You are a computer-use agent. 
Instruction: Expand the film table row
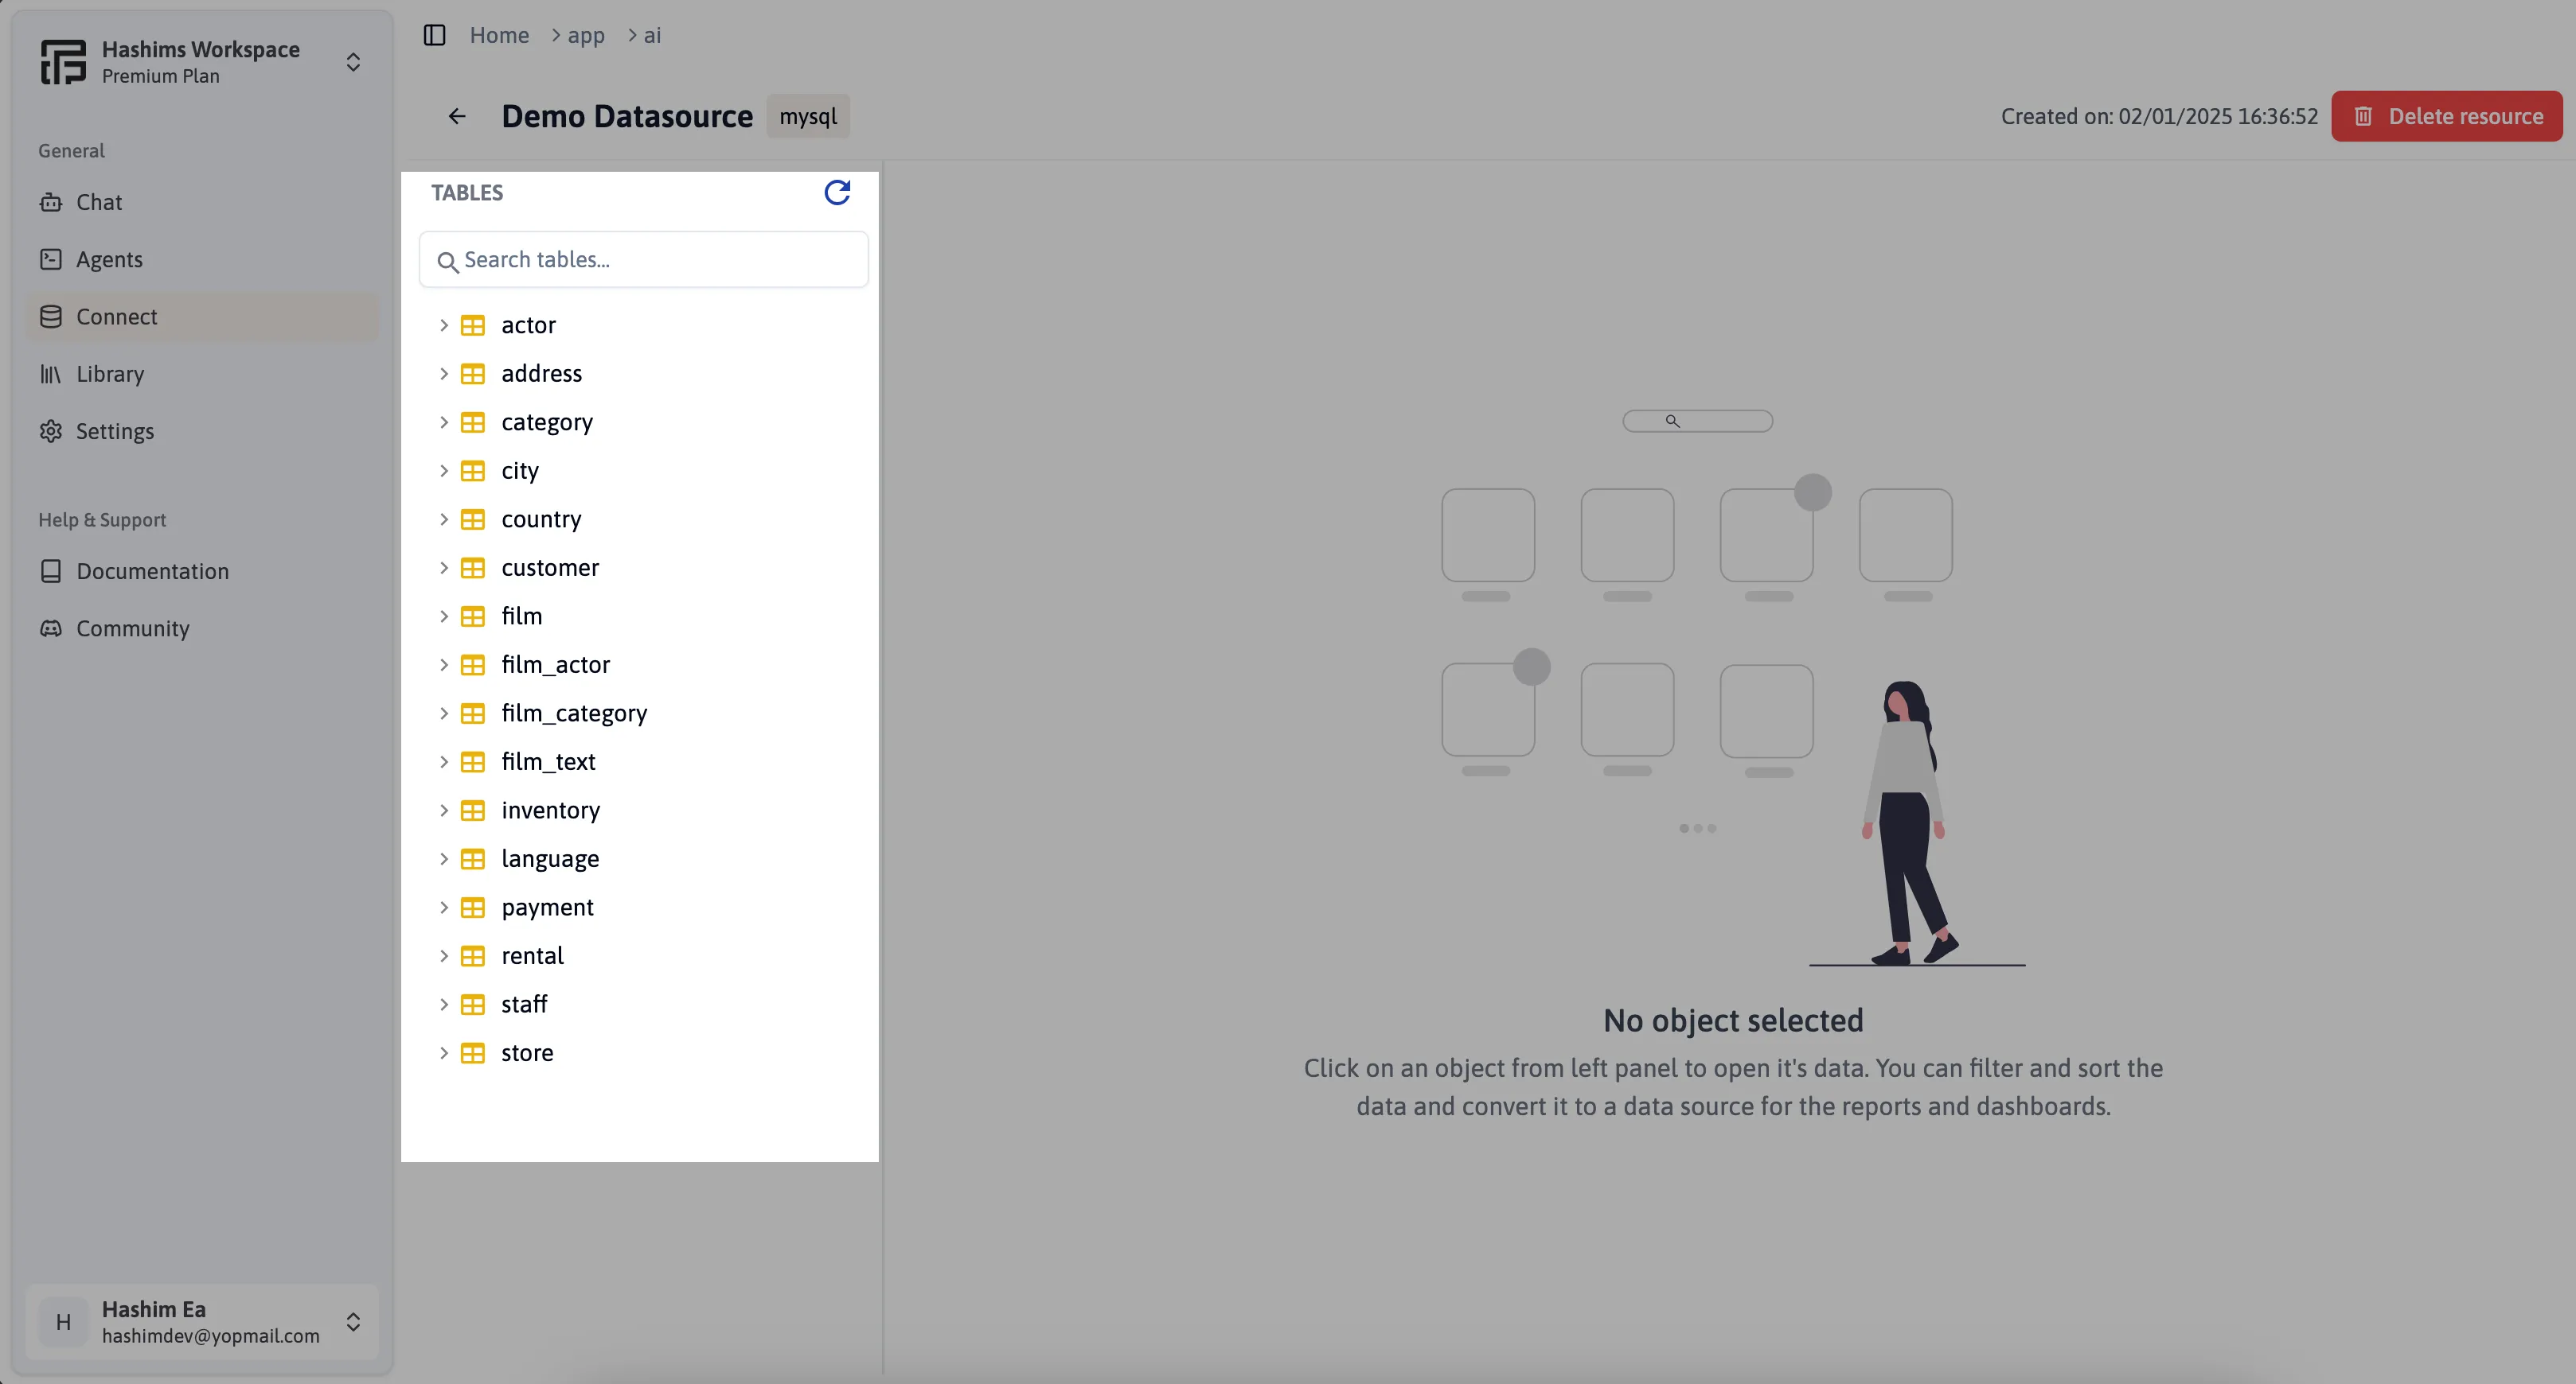(x=442, y=616)
